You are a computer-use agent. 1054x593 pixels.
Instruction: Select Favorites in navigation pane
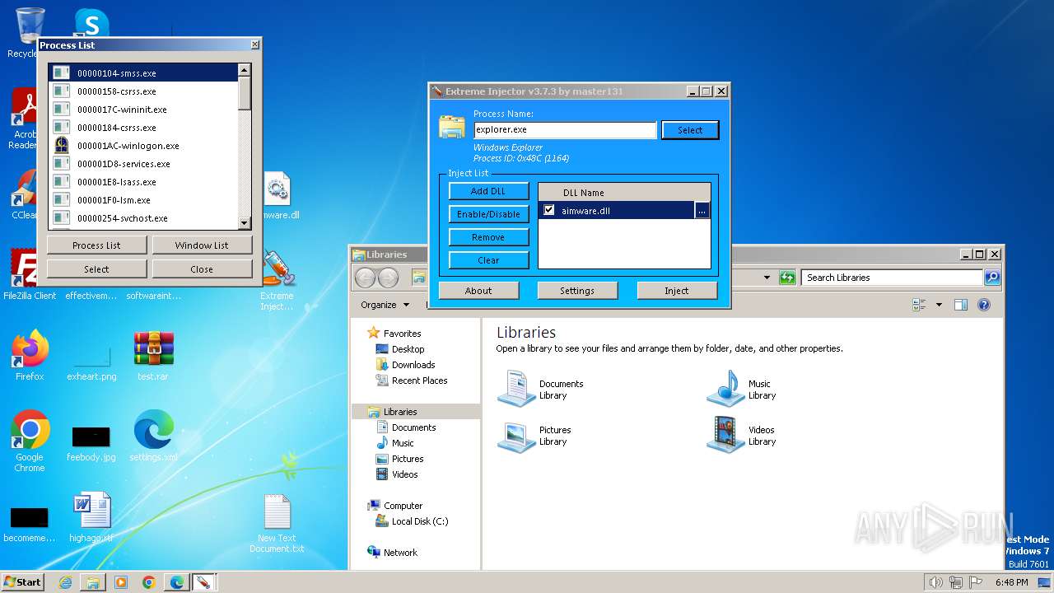pos(394,334)
